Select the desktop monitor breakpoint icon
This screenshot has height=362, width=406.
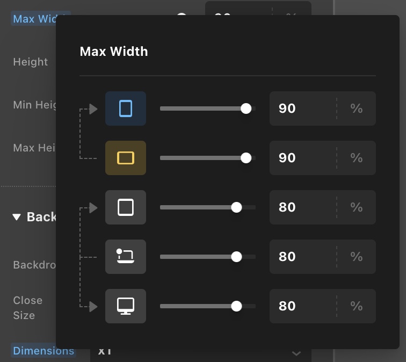(x=126, y=306)
